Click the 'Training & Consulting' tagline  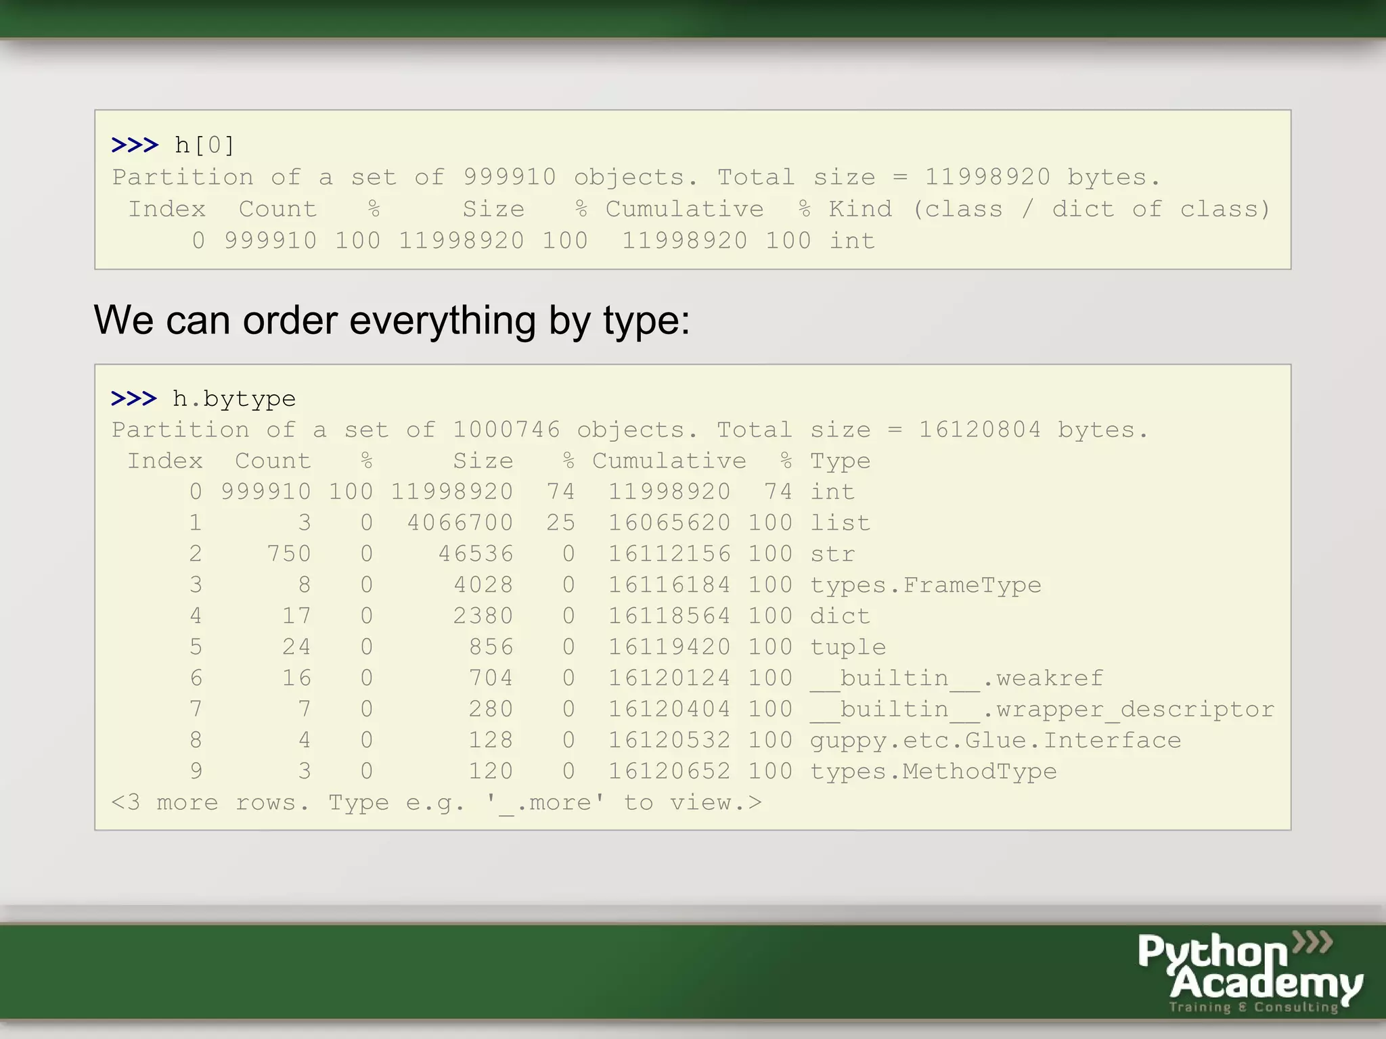pyautogui.click(x=1253, y=1007)
